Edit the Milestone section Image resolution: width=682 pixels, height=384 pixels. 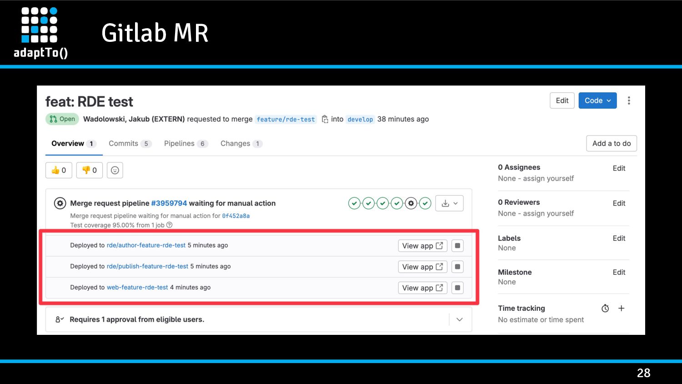[x=619, y=273]
